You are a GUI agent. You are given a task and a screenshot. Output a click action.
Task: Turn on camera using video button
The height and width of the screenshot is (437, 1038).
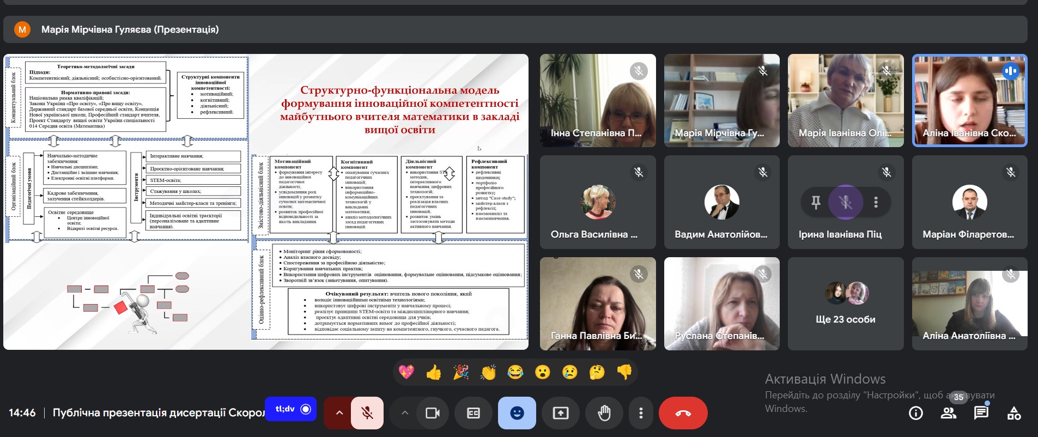coord(433,413)
